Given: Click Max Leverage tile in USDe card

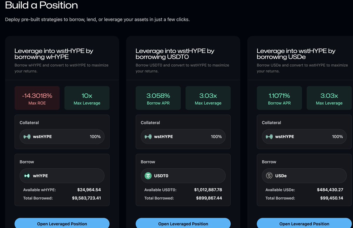Looking at the screenshot, I should tap(329, 98).
